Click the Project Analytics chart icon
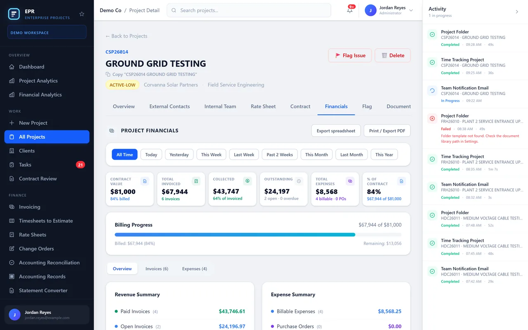Viewport: 528px width, 330px height. click(12, 81)
